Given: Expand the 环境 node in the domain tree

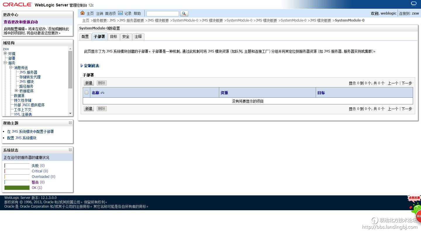Looking at the screenshot, I should tap(5, 53).
